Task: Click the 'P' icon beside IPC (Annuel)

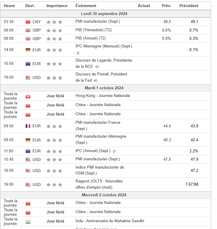Action: pos(114,151)
